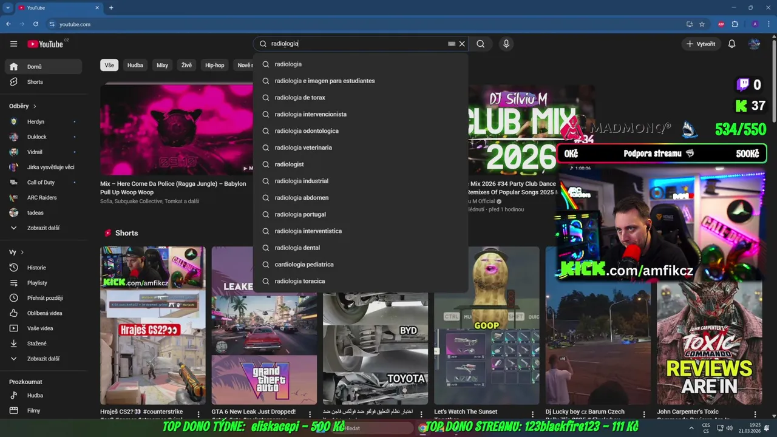Expand Zobrazit další under subscriptions

click(42, 228)
